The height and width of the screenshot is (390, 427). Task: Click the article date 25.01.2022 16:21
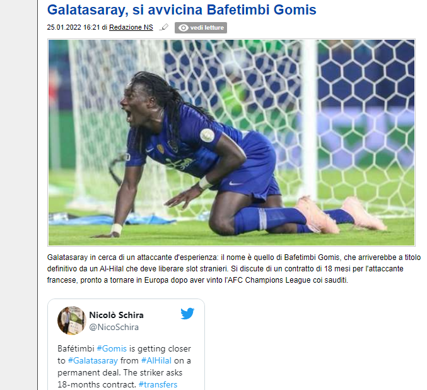click(73, 28)
